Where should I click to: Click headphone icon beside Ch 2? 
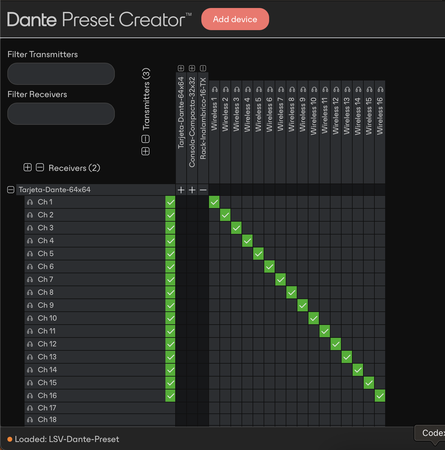point(30,215)
